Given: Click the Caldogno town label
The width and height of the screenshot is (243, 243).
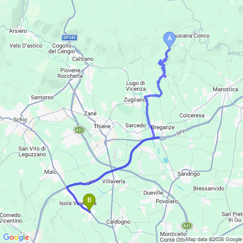Looking at the screenshot, I should (x=118, y=222).
